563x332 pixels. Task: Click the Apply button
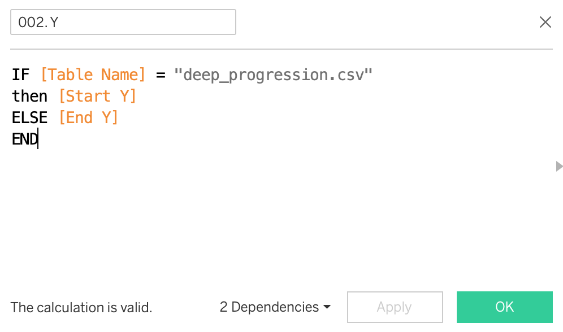pos(395,307)
